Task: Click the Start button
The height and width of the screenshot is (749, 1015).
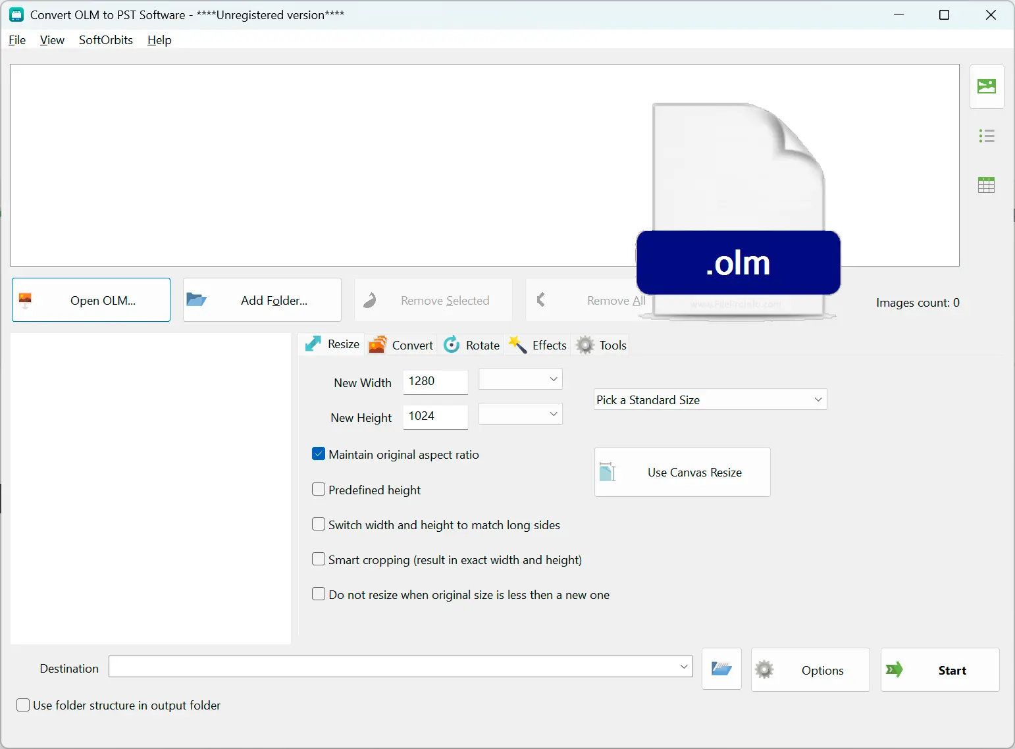Action: [940, 670]
